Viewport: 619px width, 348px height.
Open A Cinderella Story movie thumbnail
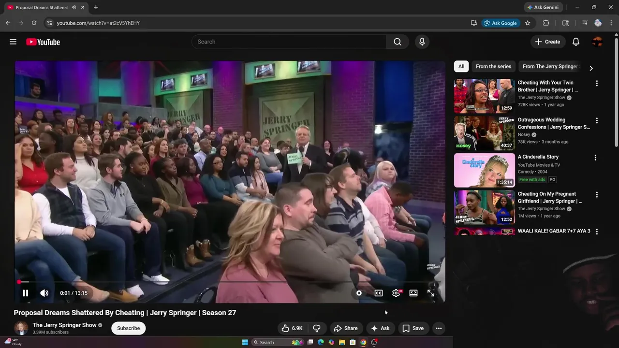pyautogui.click(x=485, y=170)
